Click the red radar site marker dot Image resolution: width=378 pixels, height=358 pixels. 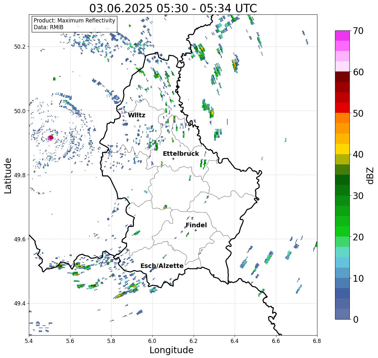(x=51, y=137)
